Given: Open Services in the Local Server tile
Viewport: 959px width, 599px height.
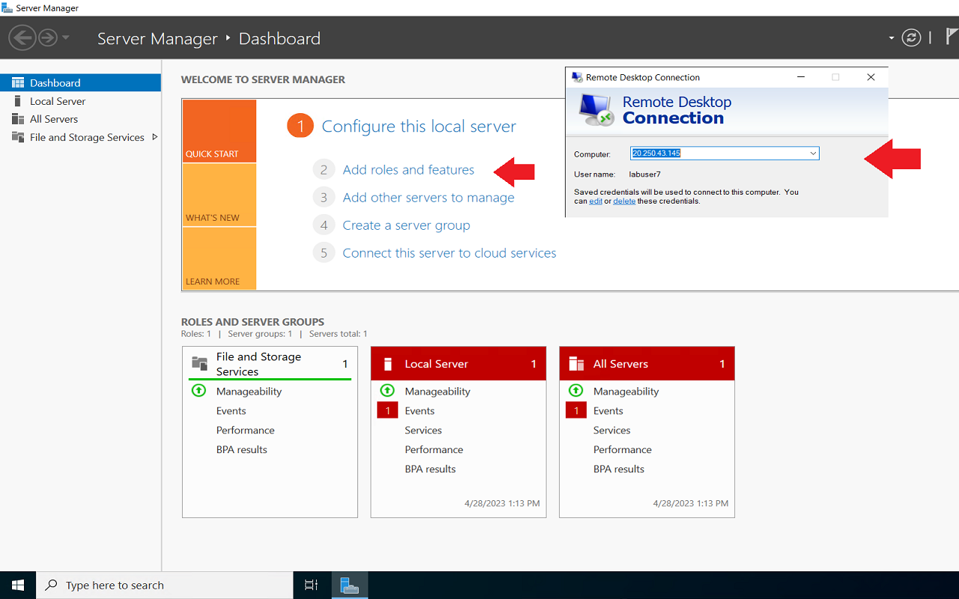Looking at the screenshot, I should pyautogui.click(x=423, y=430).
